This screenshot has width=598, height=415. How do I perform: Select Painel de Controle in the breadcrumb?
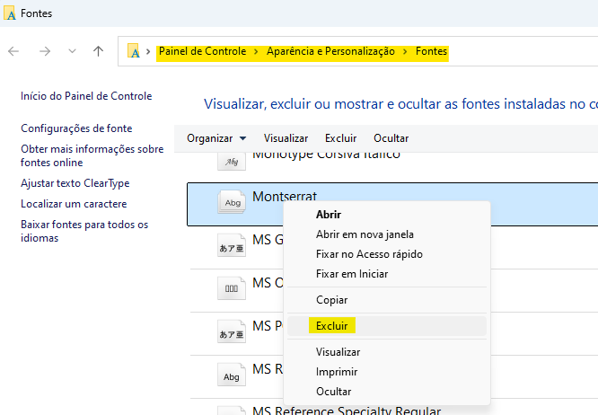click(203, 51)
